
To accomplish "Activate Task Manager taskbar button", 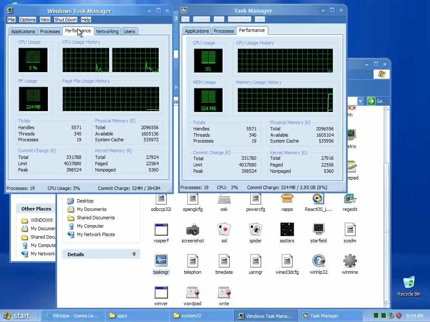I will point(330,316).
